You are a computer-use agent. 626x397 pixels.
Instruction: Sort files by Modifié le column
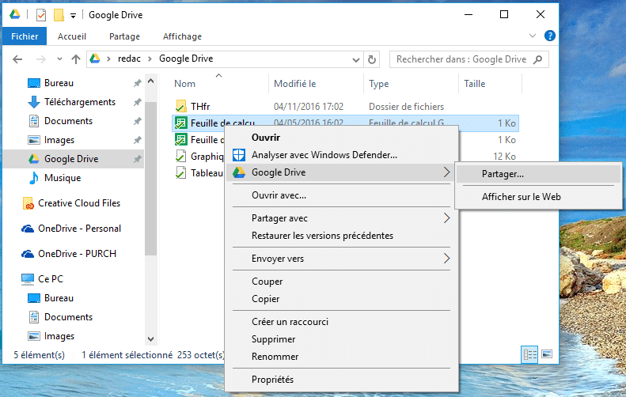(x=294, y=84)
